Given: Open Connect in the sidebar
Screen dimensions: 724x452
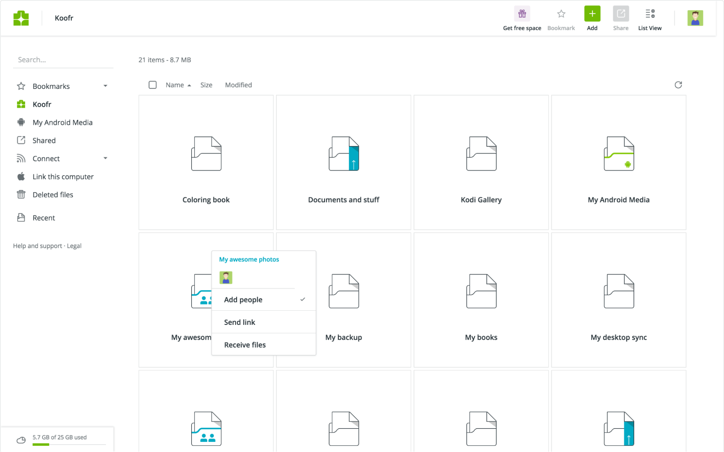Looking at the screenshot, I should click(46, 159).
